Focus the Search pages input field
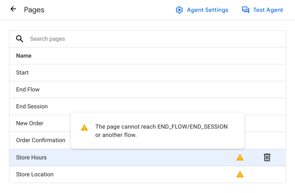This screenshot has width=295, height=193. (x=151, y=39)
